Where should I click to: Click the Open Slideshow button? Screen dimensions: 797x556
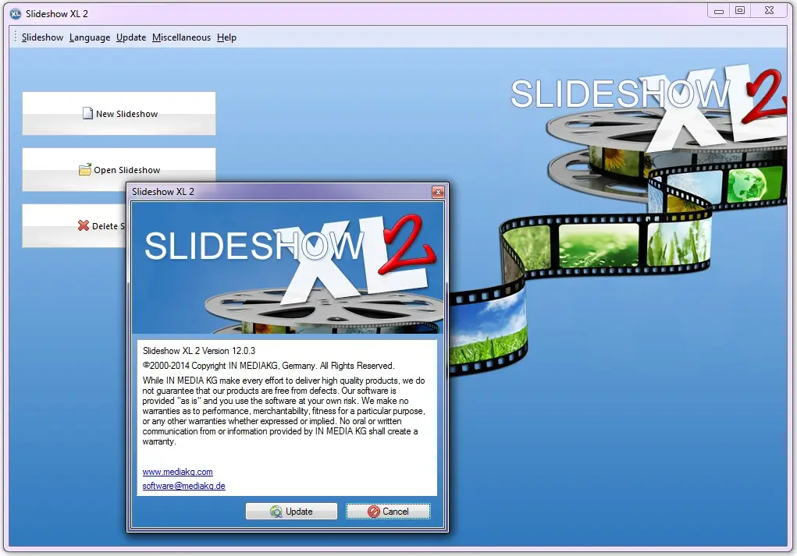119,169
